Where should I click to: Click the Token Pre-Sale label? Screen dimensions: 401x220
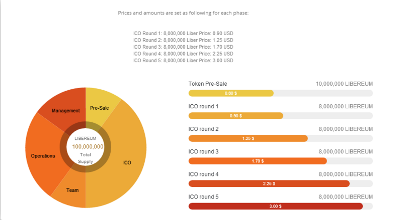click(x=211, y=84)
